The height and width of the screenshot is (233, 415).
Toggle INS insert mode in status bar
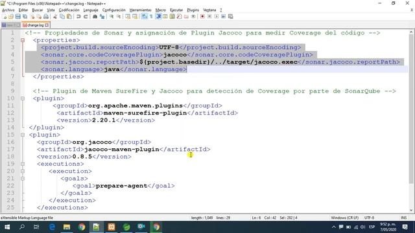(x=403, y=217)
